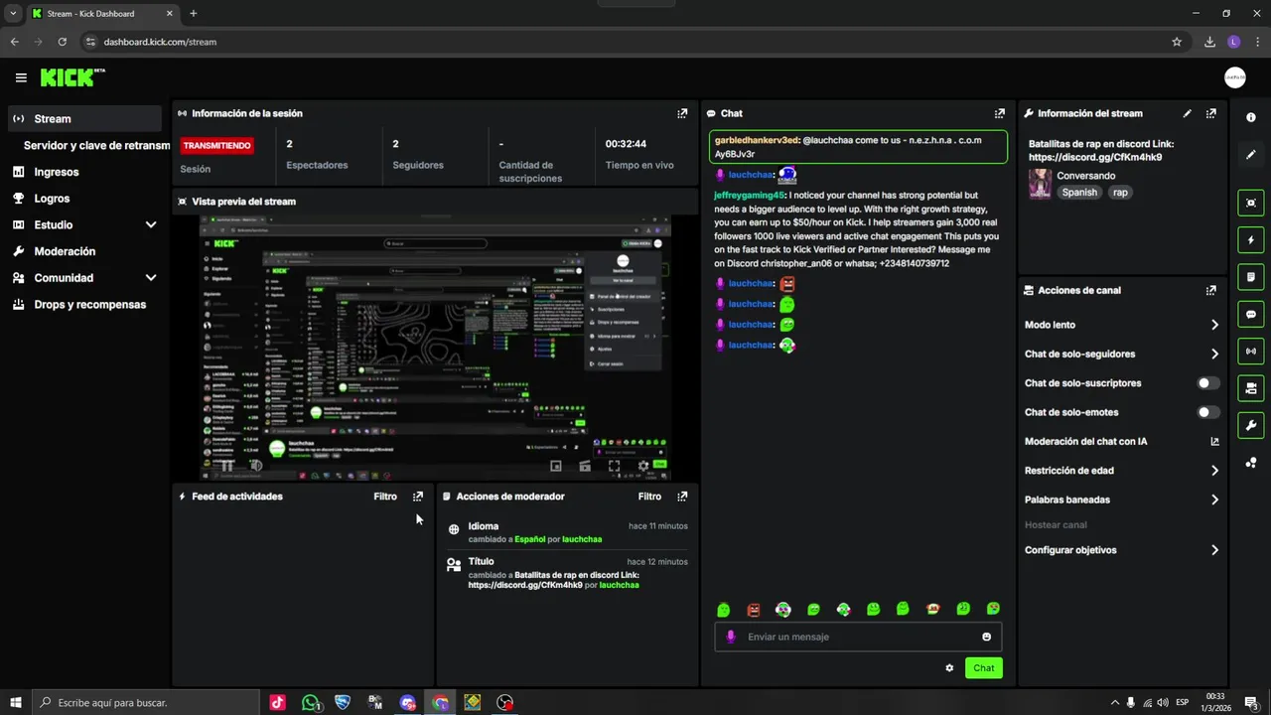Open OBS Studio from the taskbar
Image resolution: width=1271 pixels, height=715 pixels.
[x=505, y=702]
